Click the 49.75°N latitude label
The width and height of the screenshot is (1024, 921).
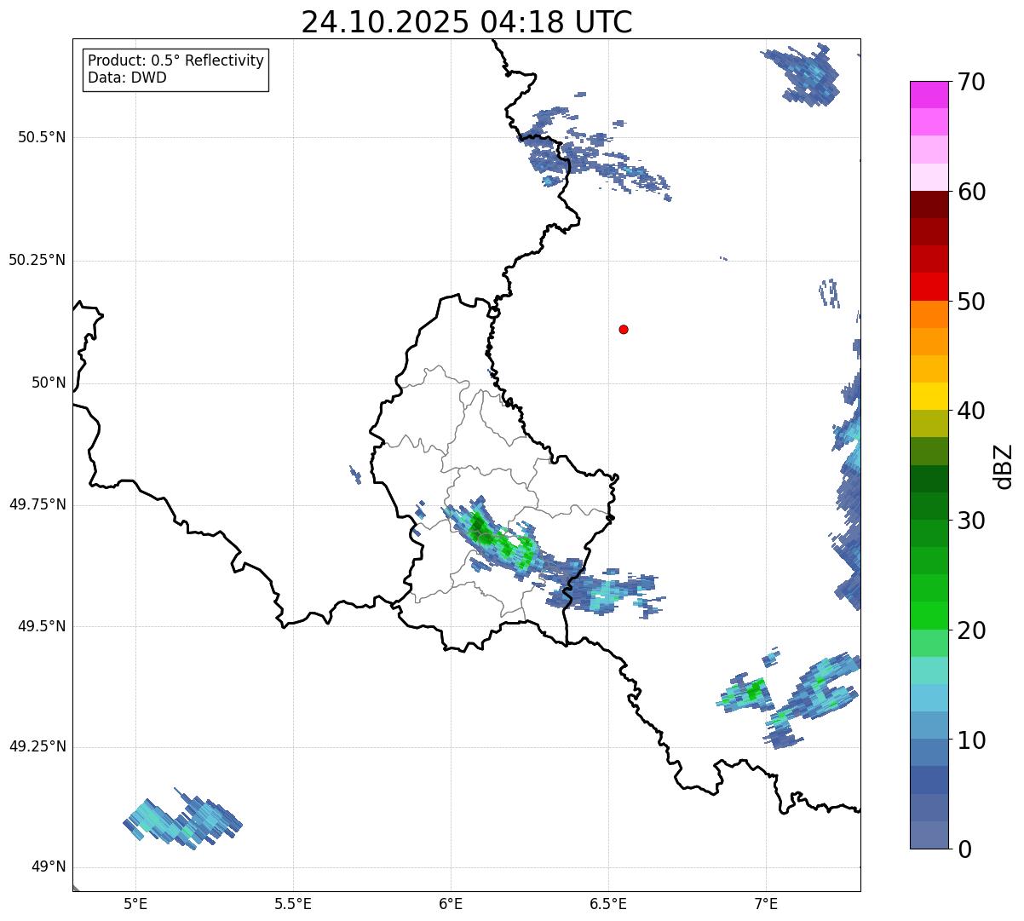(x=37, y=504)
